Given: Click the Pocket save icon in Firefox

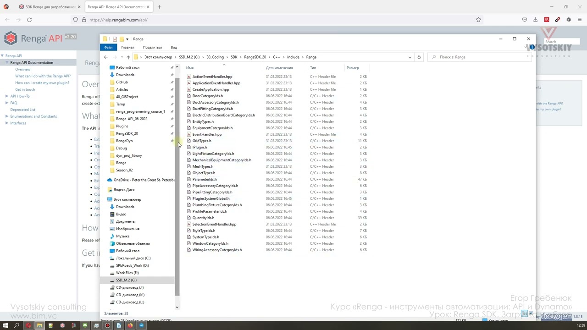Looking at the screenshot, I should (525, 20).
